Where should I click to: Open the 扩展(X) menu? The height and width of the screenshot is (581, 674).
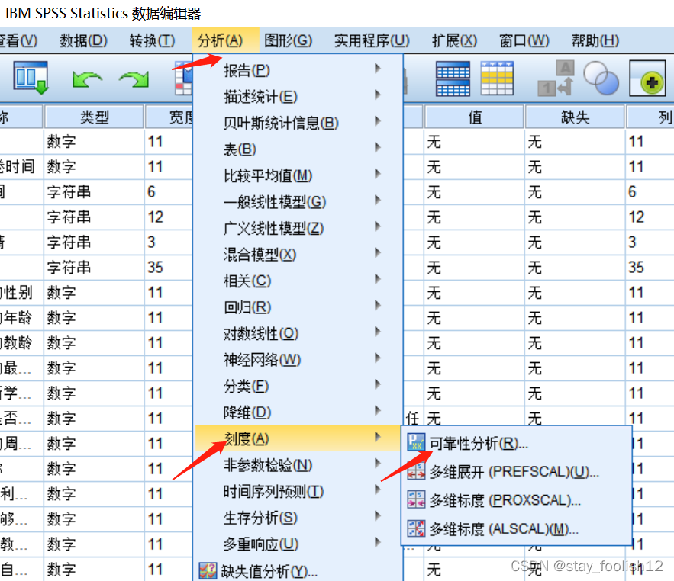pyautogui.click(x=454, y=41)
